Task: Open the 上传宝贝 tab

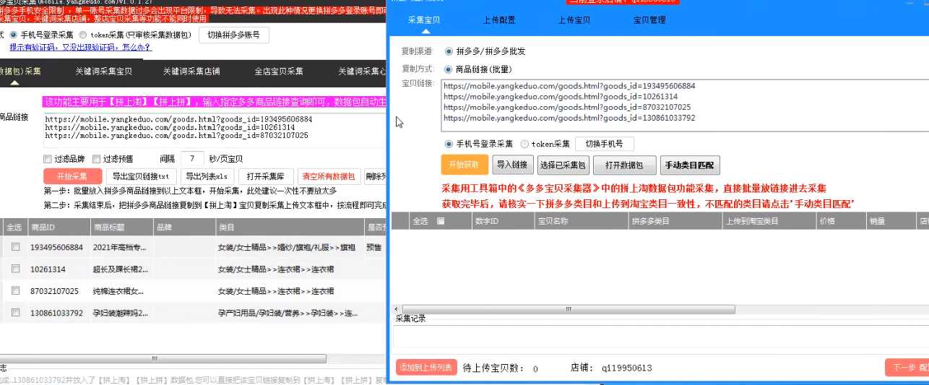Action: coord(574,20)
